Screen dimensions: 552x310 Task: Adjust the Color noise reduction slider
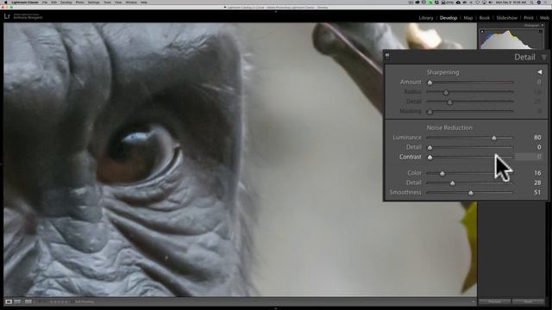click(x=442, y=173)
